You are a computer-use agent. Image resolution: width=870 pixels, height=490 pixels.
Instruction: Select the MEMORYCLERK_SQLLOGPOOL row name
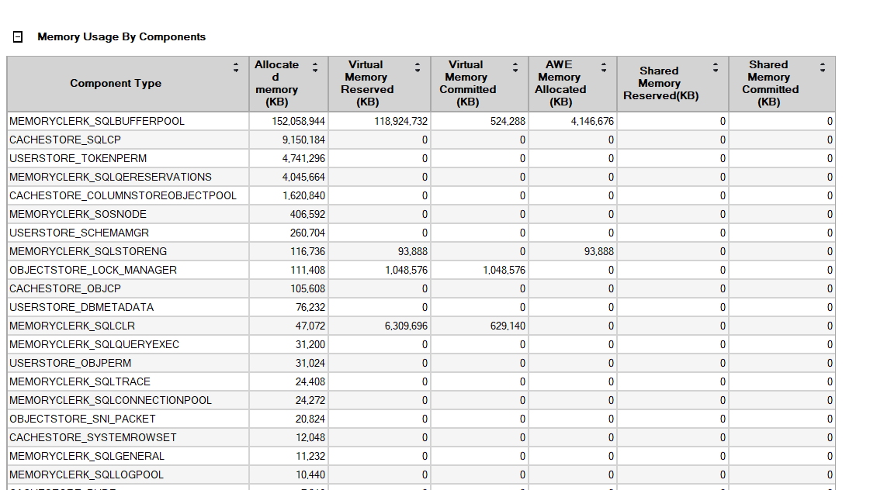(87, 474)
